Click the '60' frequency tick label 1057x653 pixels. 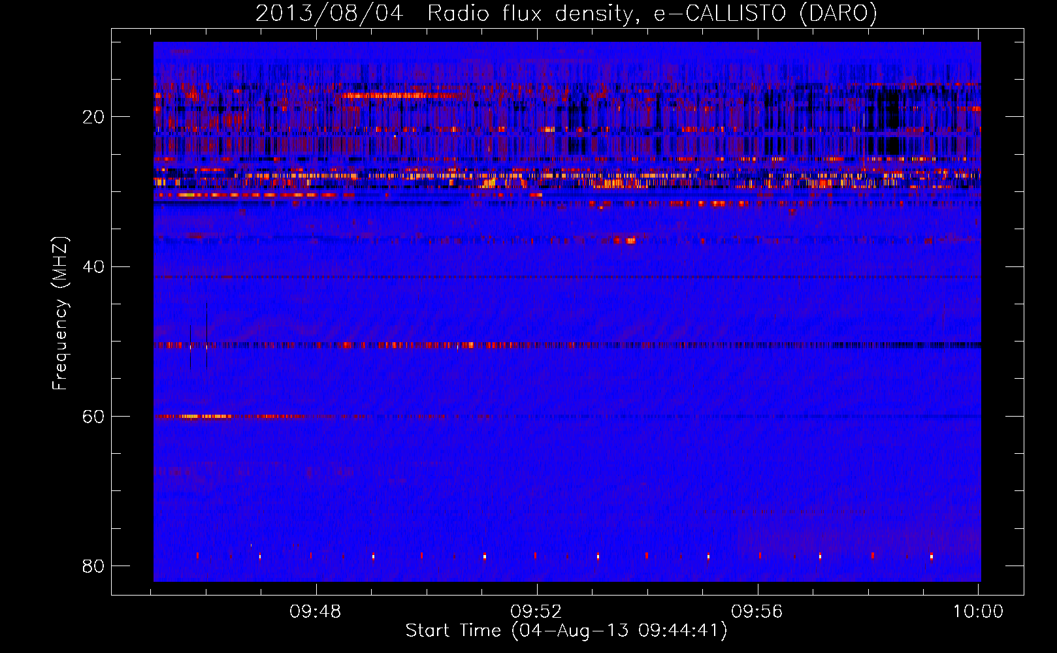tap(93, 417)
